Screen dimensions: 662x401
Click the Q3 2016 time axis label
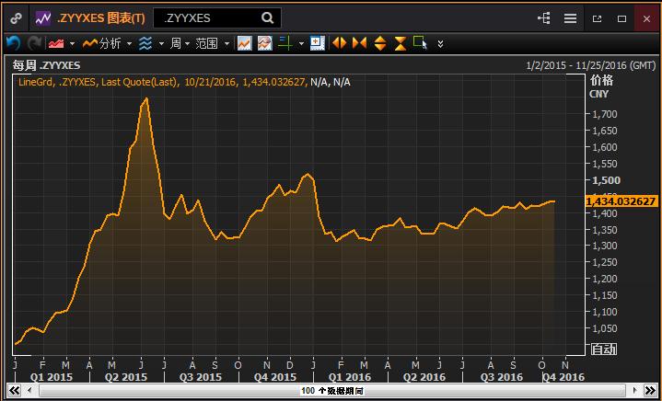(x=501, y=377)
